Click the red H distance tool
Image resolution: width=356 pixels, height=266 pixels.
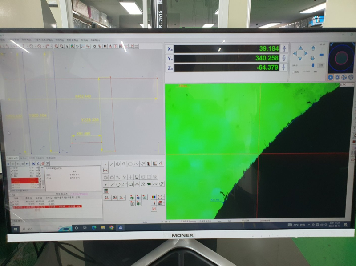click(x=105, y=170)
